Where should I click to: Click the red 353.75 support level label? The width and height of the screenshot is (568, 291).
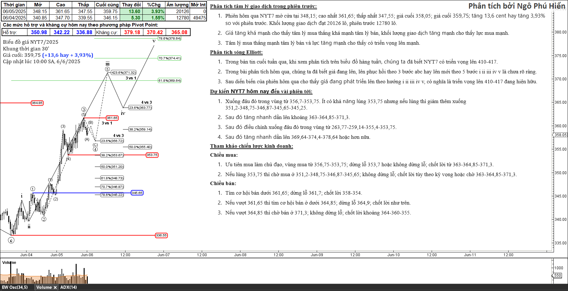152,155
